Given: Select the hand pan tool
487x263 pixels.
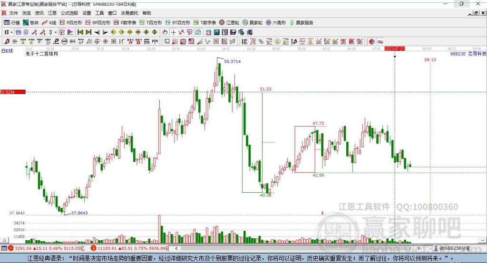Looking at the screenshot, I should pyautogui.click(x=165, y=32).
